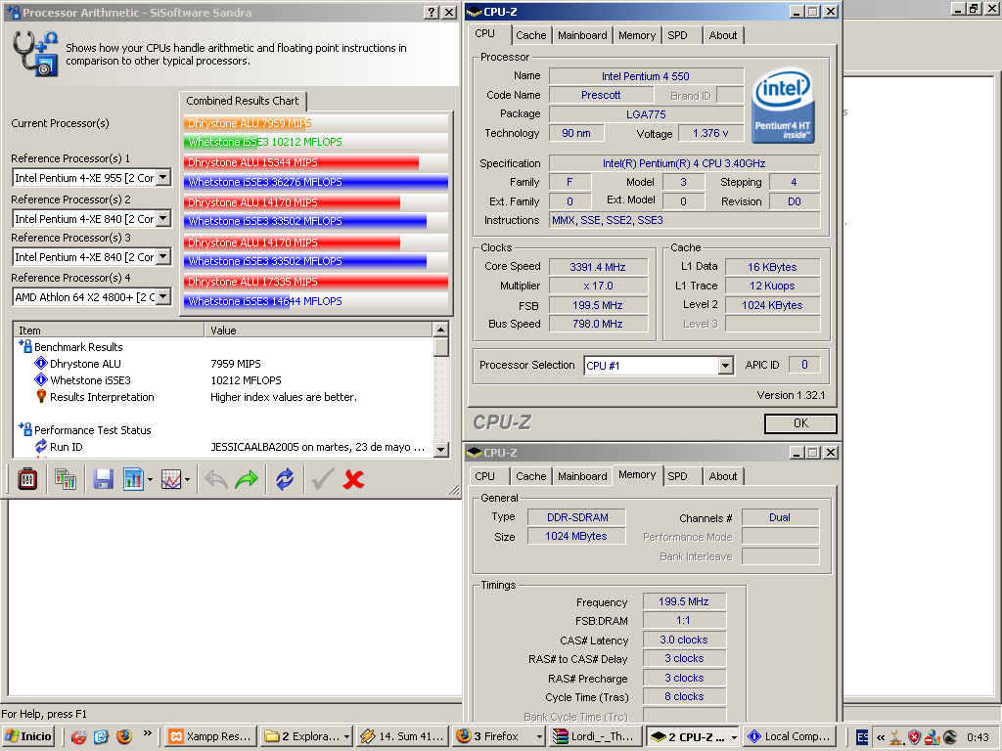The image size is (1002, 751).
Task: Click the red X cancel icon
Action: [354, 479]
